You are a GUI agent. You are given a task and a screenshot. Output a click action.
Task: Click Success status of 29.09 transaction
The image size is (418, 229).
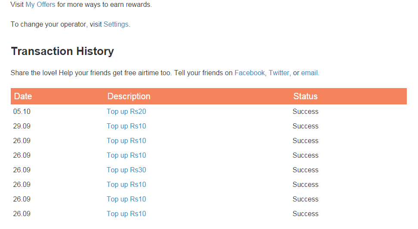point(305,126)
